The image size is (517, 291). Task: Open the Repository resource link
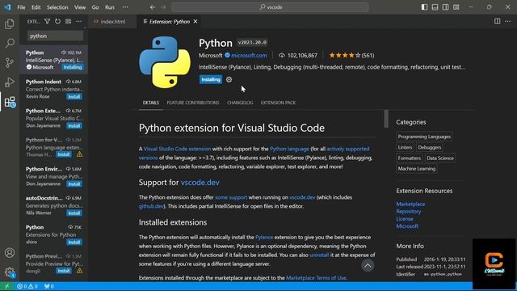click(409, 211)
